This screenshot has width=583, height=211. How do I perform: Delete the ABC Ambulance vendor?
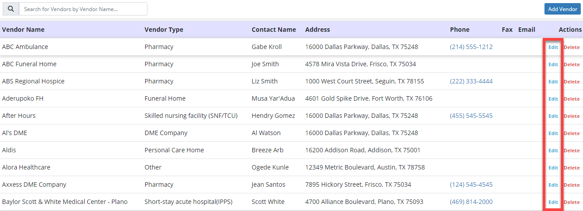click(571, 47)
